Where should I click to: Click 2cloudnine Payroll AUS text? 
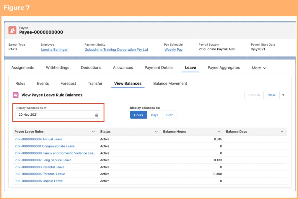pyautogui.click(x=217, y=49)
